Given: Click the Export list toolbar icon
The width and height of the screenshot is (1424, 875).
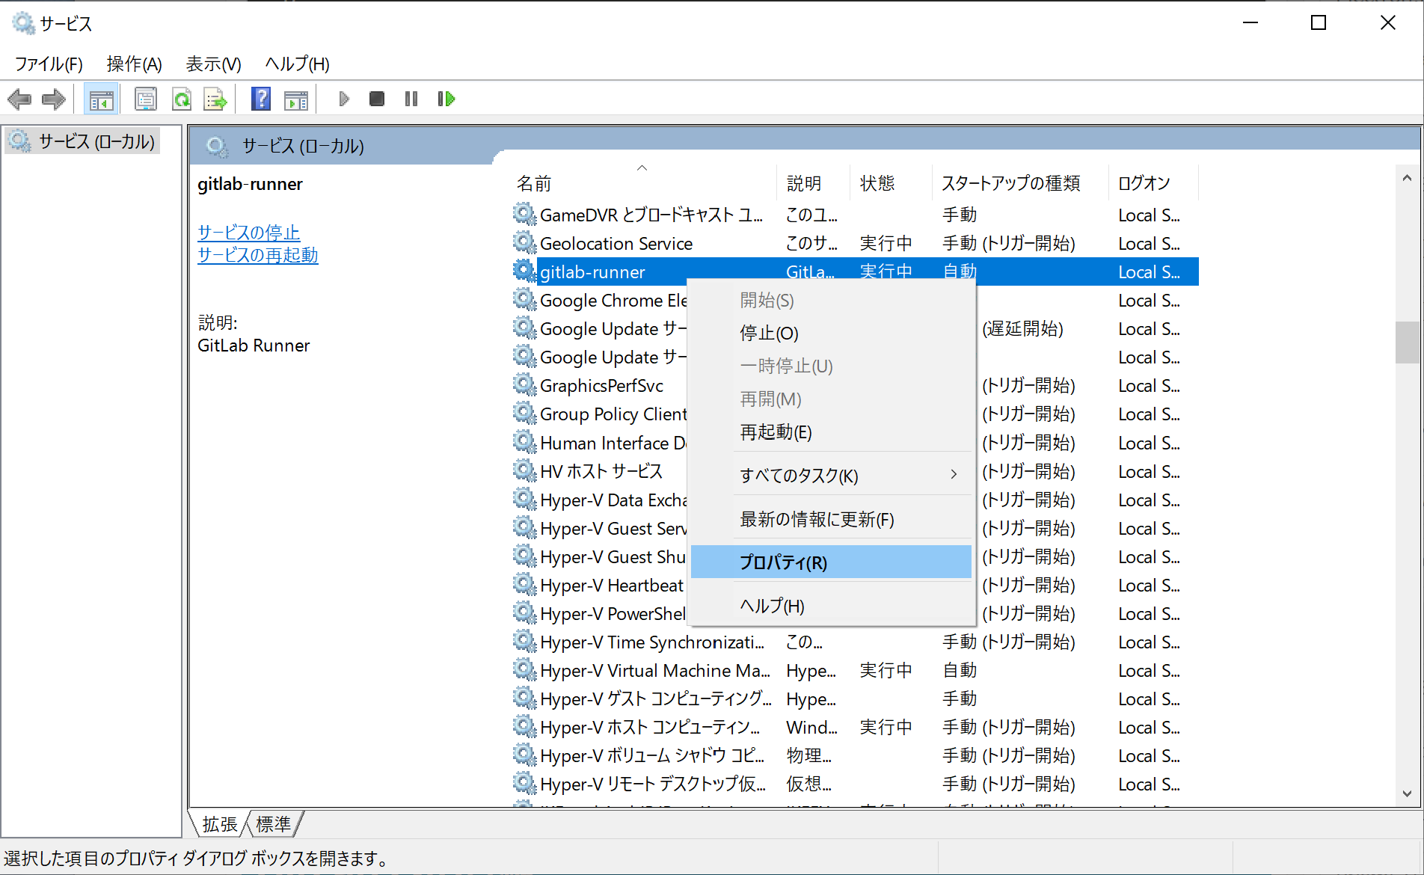Looking at the screenshot, I should (x=216, y=99).
